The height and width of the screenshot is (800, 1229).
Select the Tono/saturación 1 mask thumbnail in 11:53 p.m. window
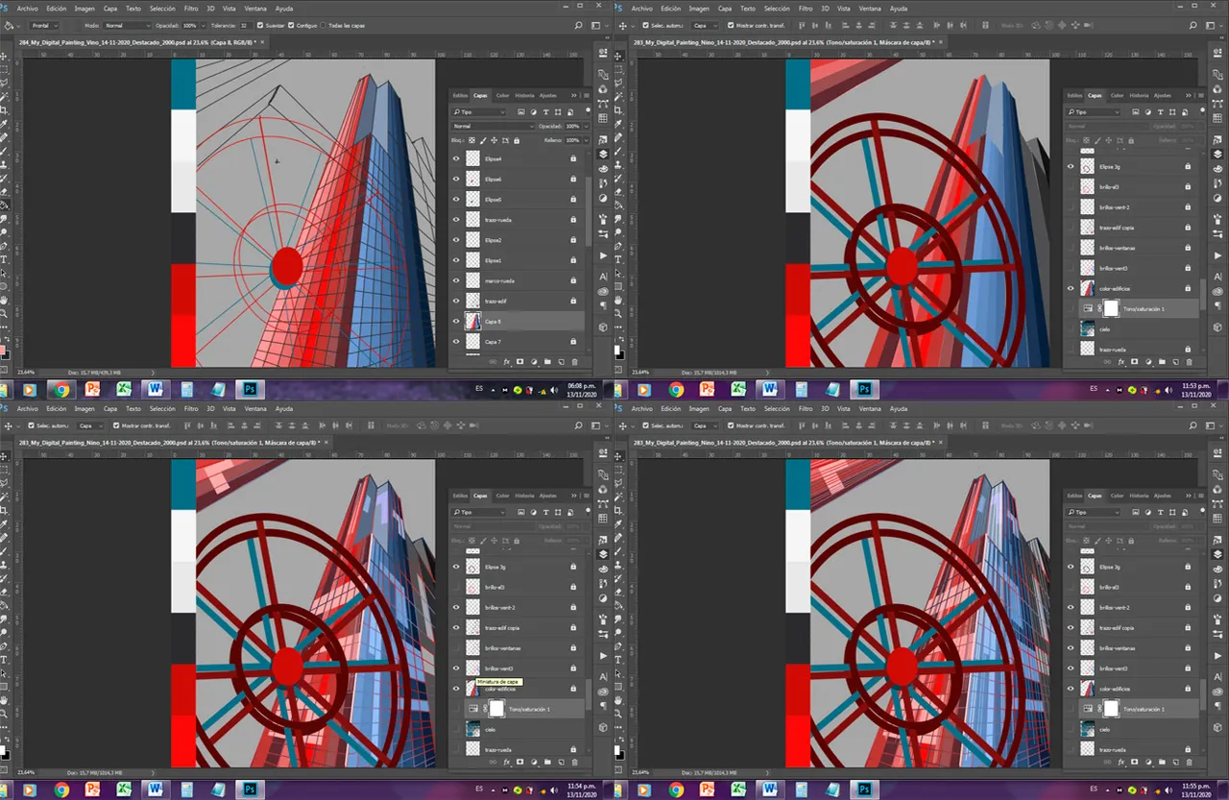[x=1112, y=308]
